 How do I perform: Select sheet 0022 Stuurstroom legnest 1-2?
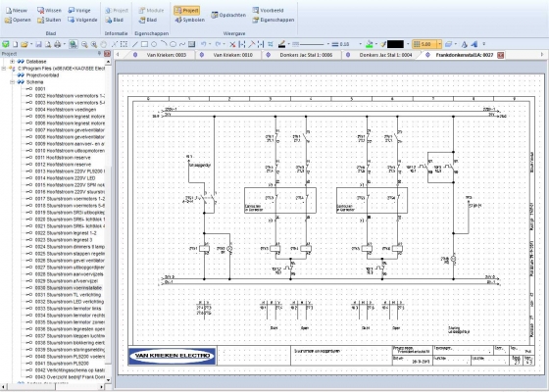pyautogui.click(x=66, y=233)
